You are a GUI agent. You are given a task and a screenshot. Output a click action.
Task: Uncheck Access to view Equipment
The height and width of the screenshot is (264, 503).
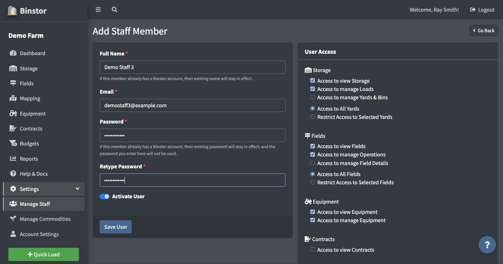312,212
